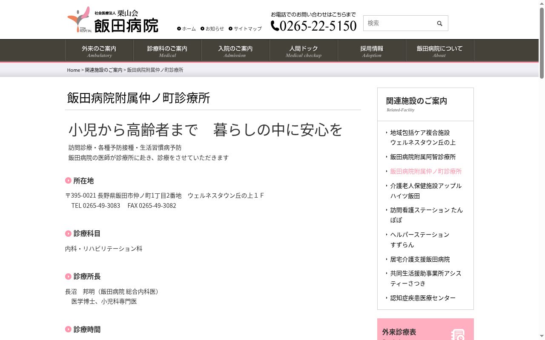Open the ホーム header link
The width and height of the screenshot is (545, 340).
[x=186, y=28]
